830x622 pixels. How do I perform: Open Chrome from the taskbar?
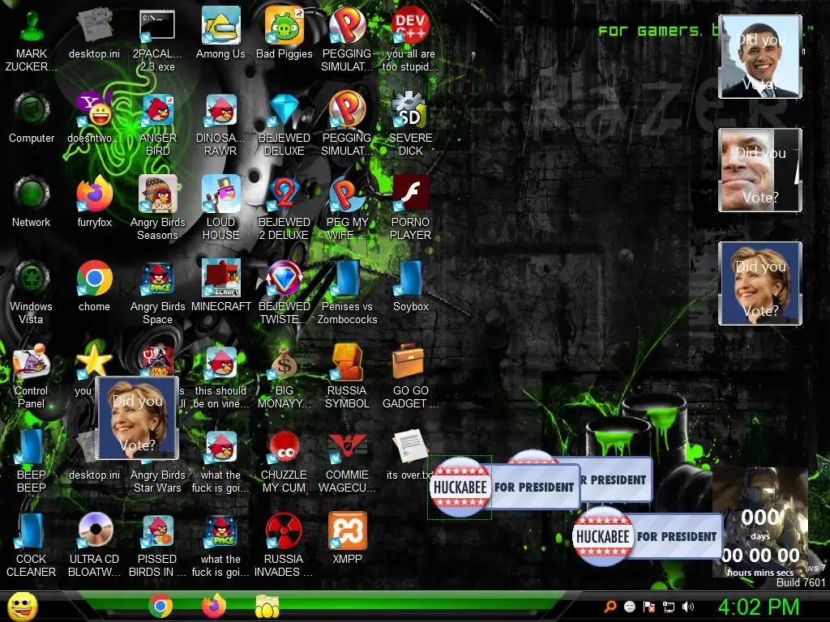click(x=160, y=606)
